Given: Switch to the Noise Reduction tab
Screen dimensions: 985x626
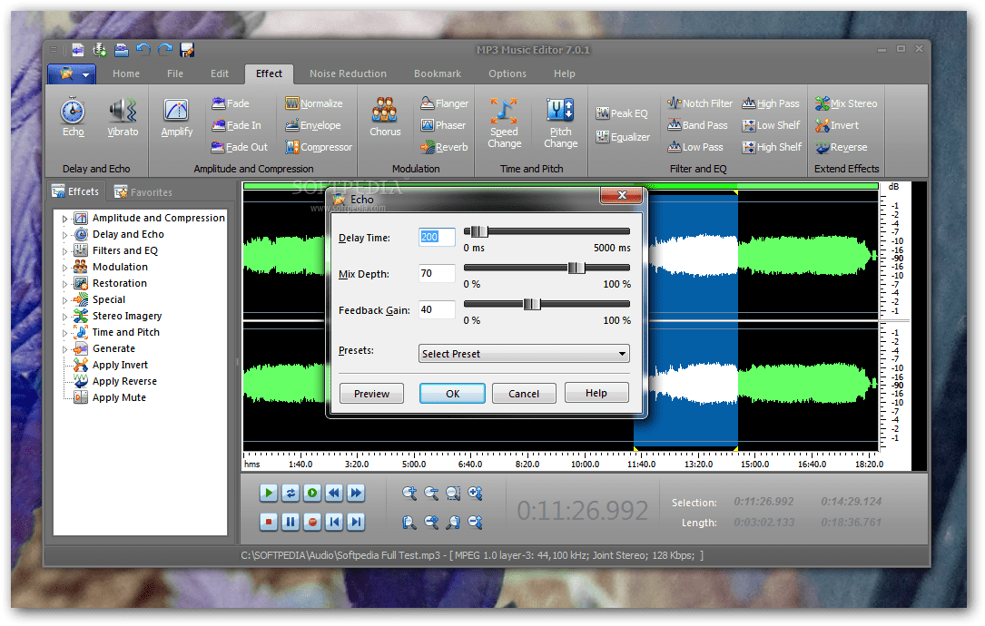Looking at the screenshot, I should pyautogui.click(x=348, y=73).
